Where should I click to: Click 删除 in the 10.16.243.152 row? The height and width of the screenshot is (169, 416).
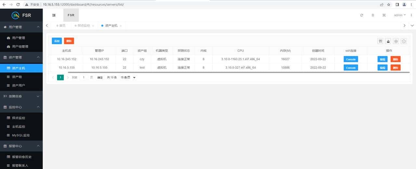(x=396, y=59)
